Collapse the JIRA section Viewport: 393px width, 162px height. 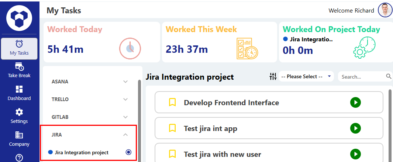[125, 135]
